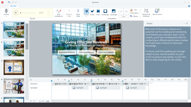The image size is (191, 107).
Task: Expand the Arrow style dropdown
Action: pos(86,17)
